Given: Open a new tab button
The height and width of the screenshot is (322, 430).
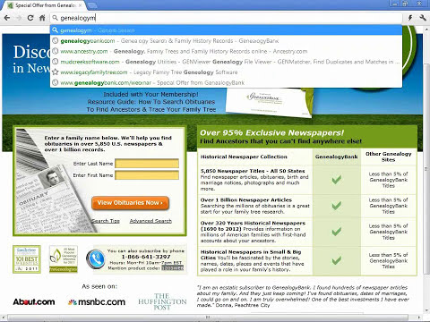Looking at the screenshot, I should [92, 5].
